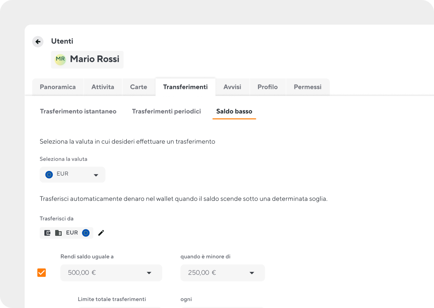Go to the Permessi tab
Viewport: 434px width, 308px height.
coord(307,87)
